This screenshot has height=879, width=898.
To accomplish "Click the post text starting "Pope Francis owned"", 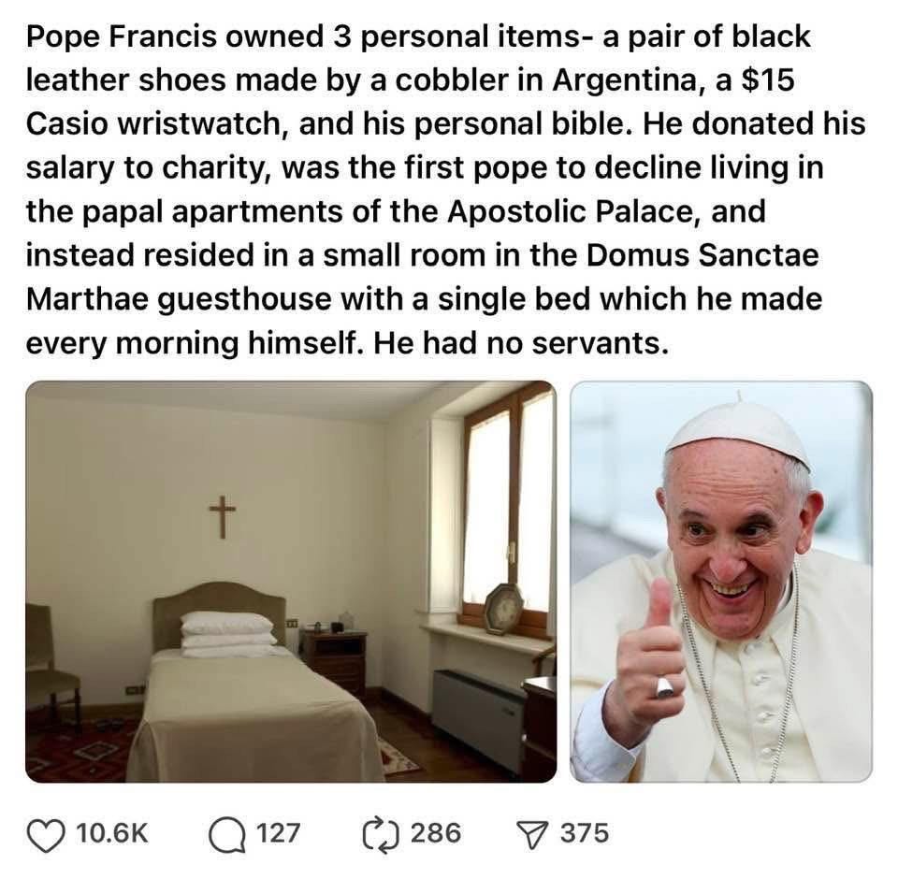I will click(445, 190).
